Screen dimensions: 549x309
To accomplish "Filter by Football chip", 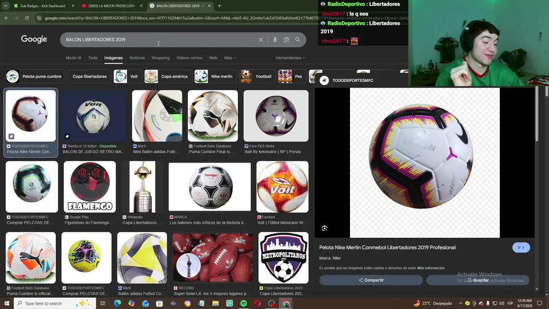I will [x=257, y=76].
